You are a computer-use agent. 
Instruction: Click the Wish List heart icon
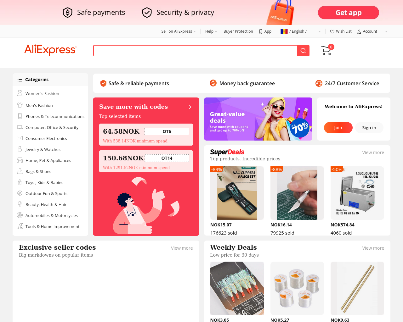332,31
